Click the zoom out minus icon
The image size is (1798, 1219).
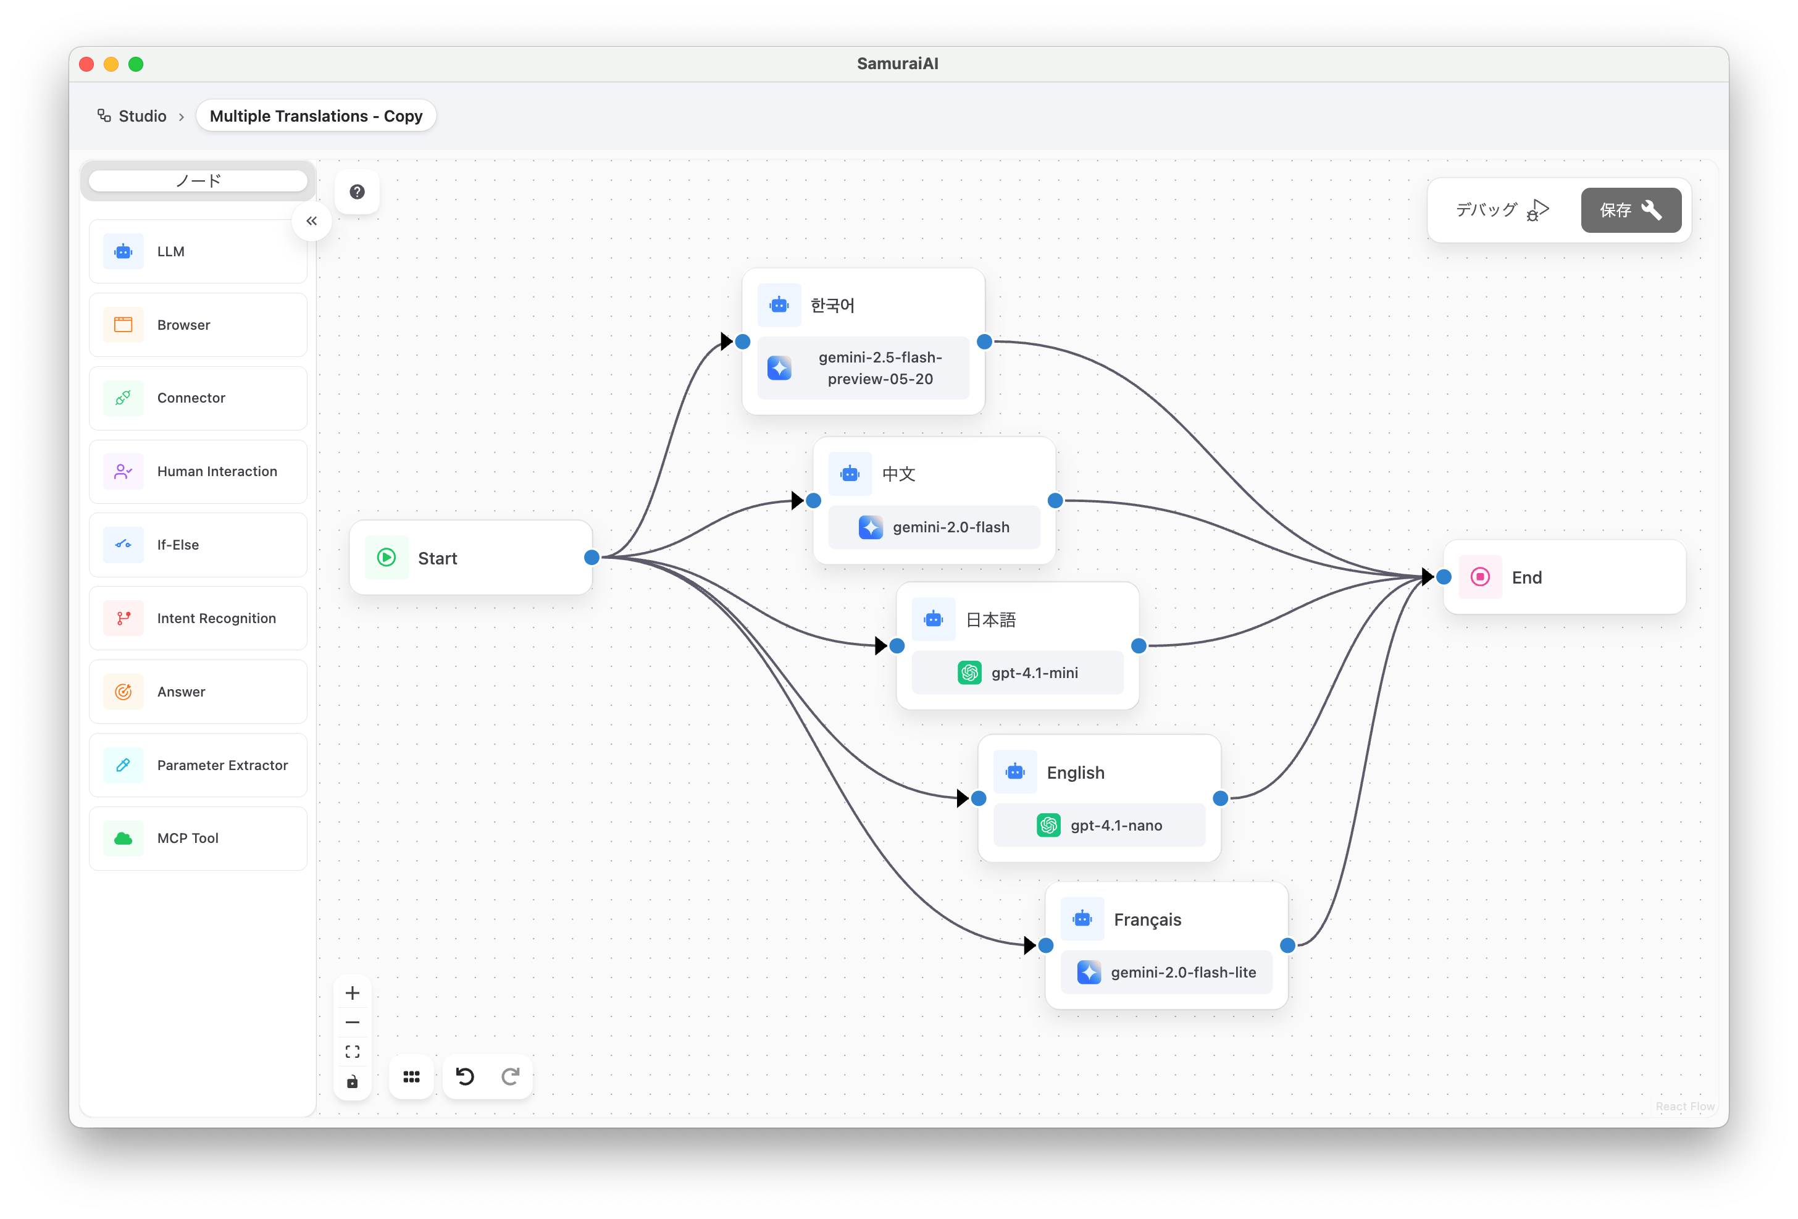352,1023
